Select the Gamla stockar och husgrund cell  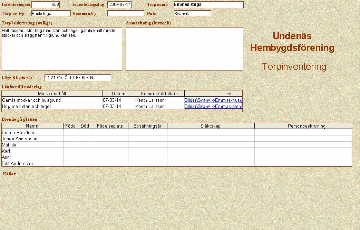pyautogui.click(x=52, y=100)
